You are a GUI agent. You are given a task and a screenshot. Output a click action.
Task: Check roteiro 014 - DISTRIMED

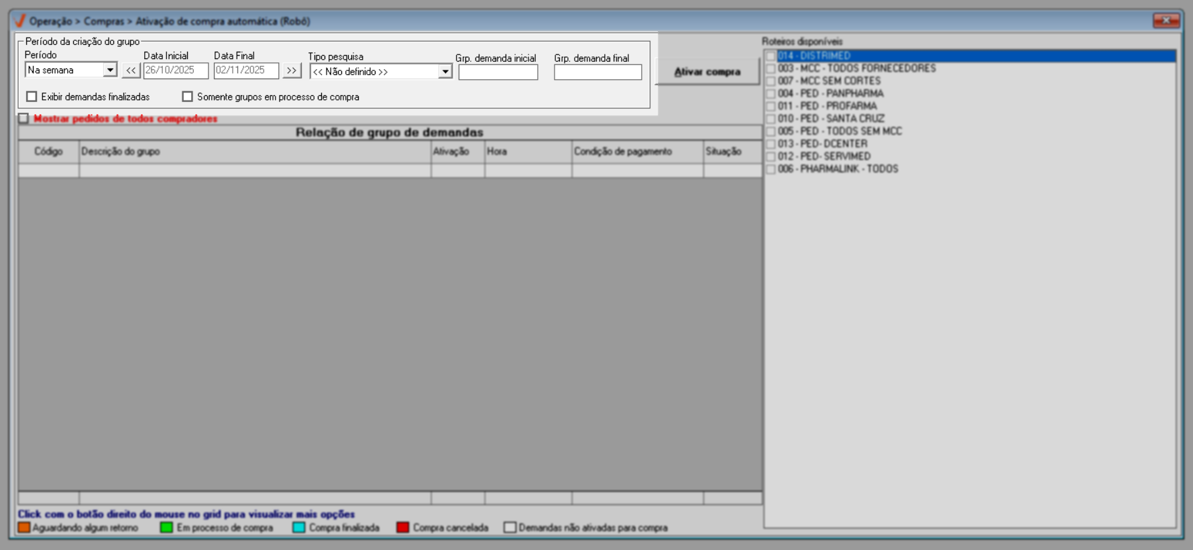pyautogui.click(x=771, y=56)
